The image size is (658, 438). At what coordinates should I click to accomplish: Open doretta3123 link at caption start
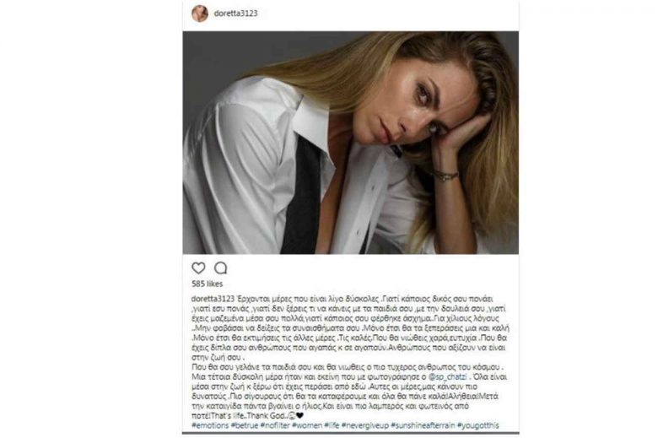pyautogui.click(x=213, y=299)
